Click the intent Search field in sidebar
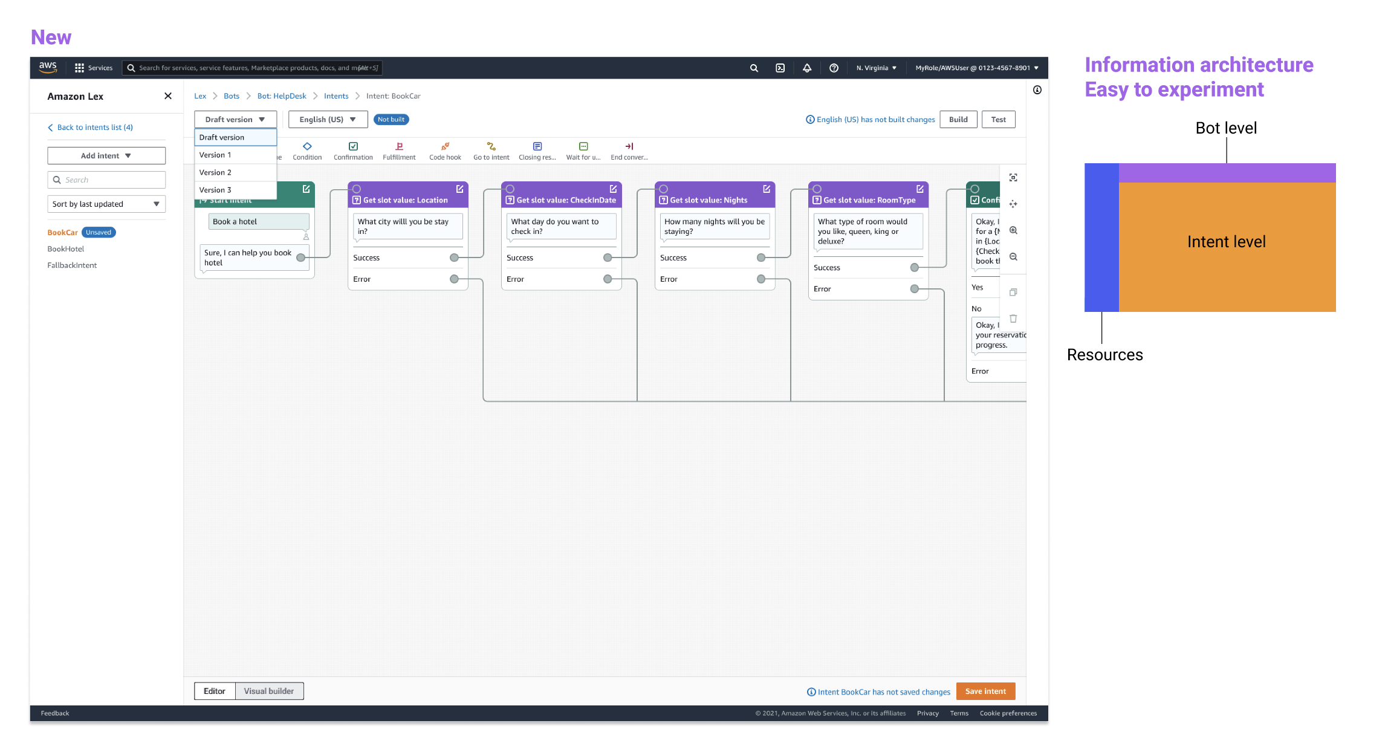 [x=106, y=180]
